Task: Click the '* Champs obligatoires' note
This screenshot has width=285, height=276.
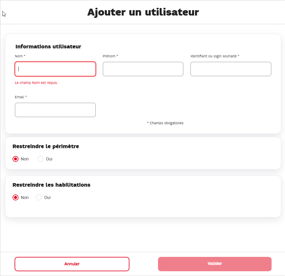Action: tap(165, 123)
